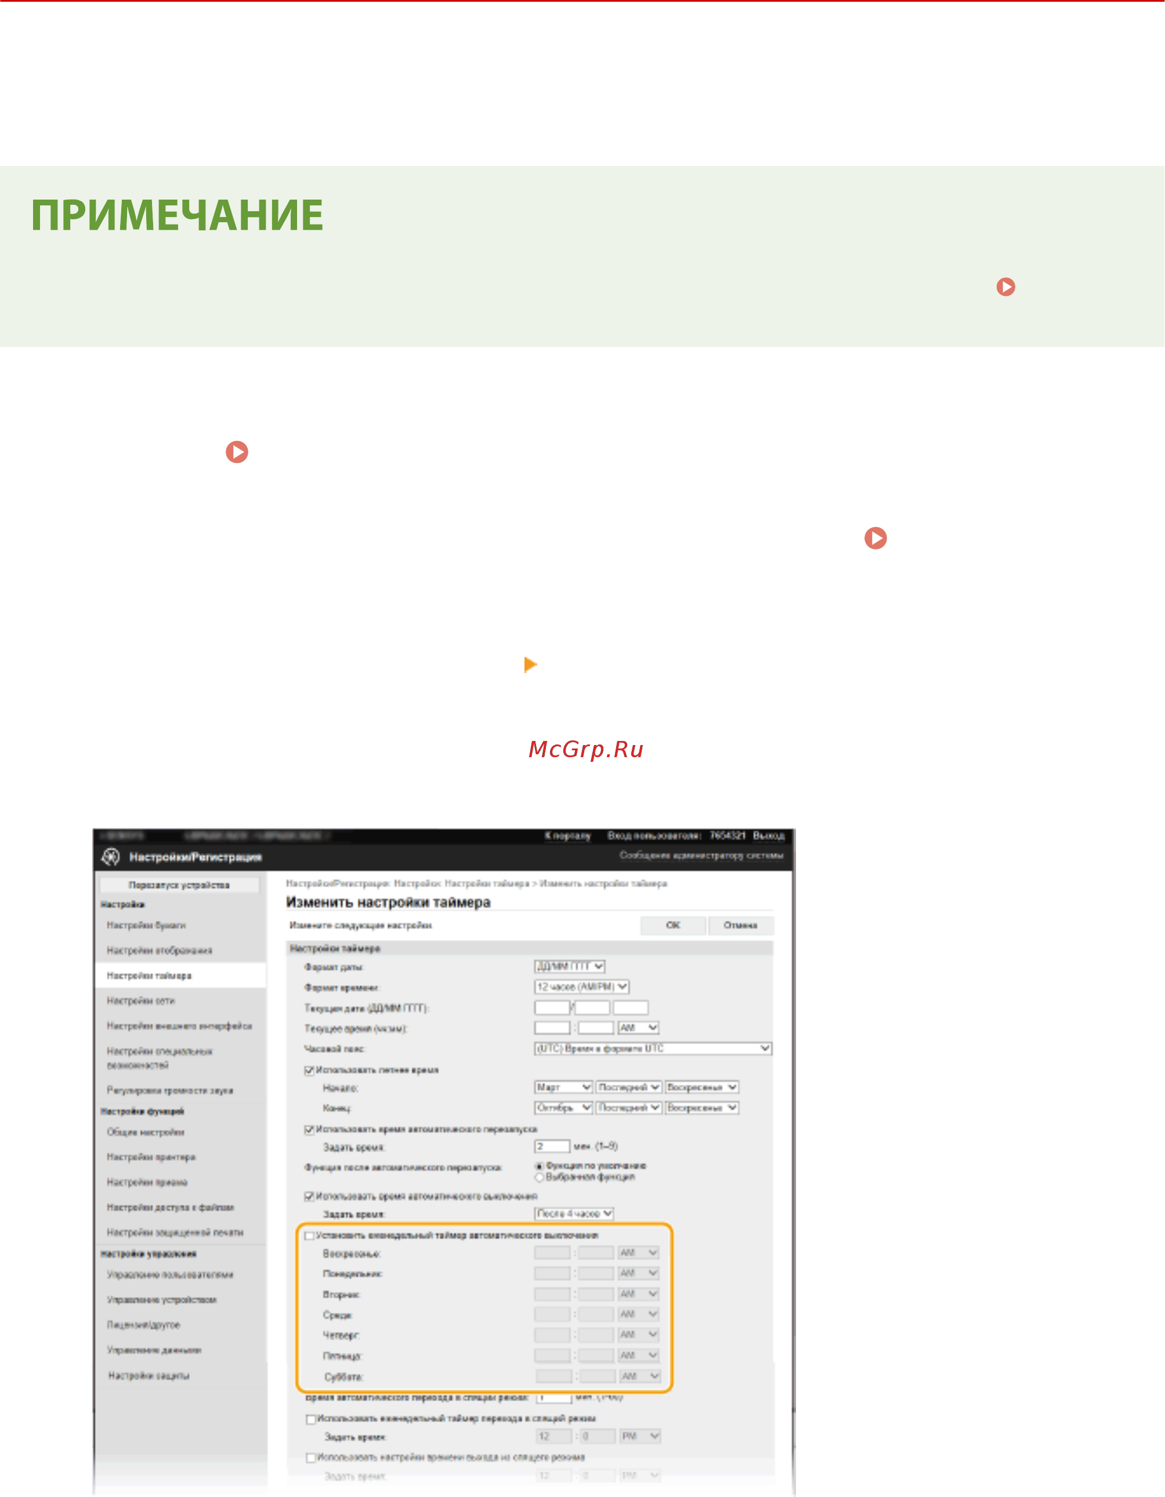Click hour field of Текущее время

click(552, 1028)
